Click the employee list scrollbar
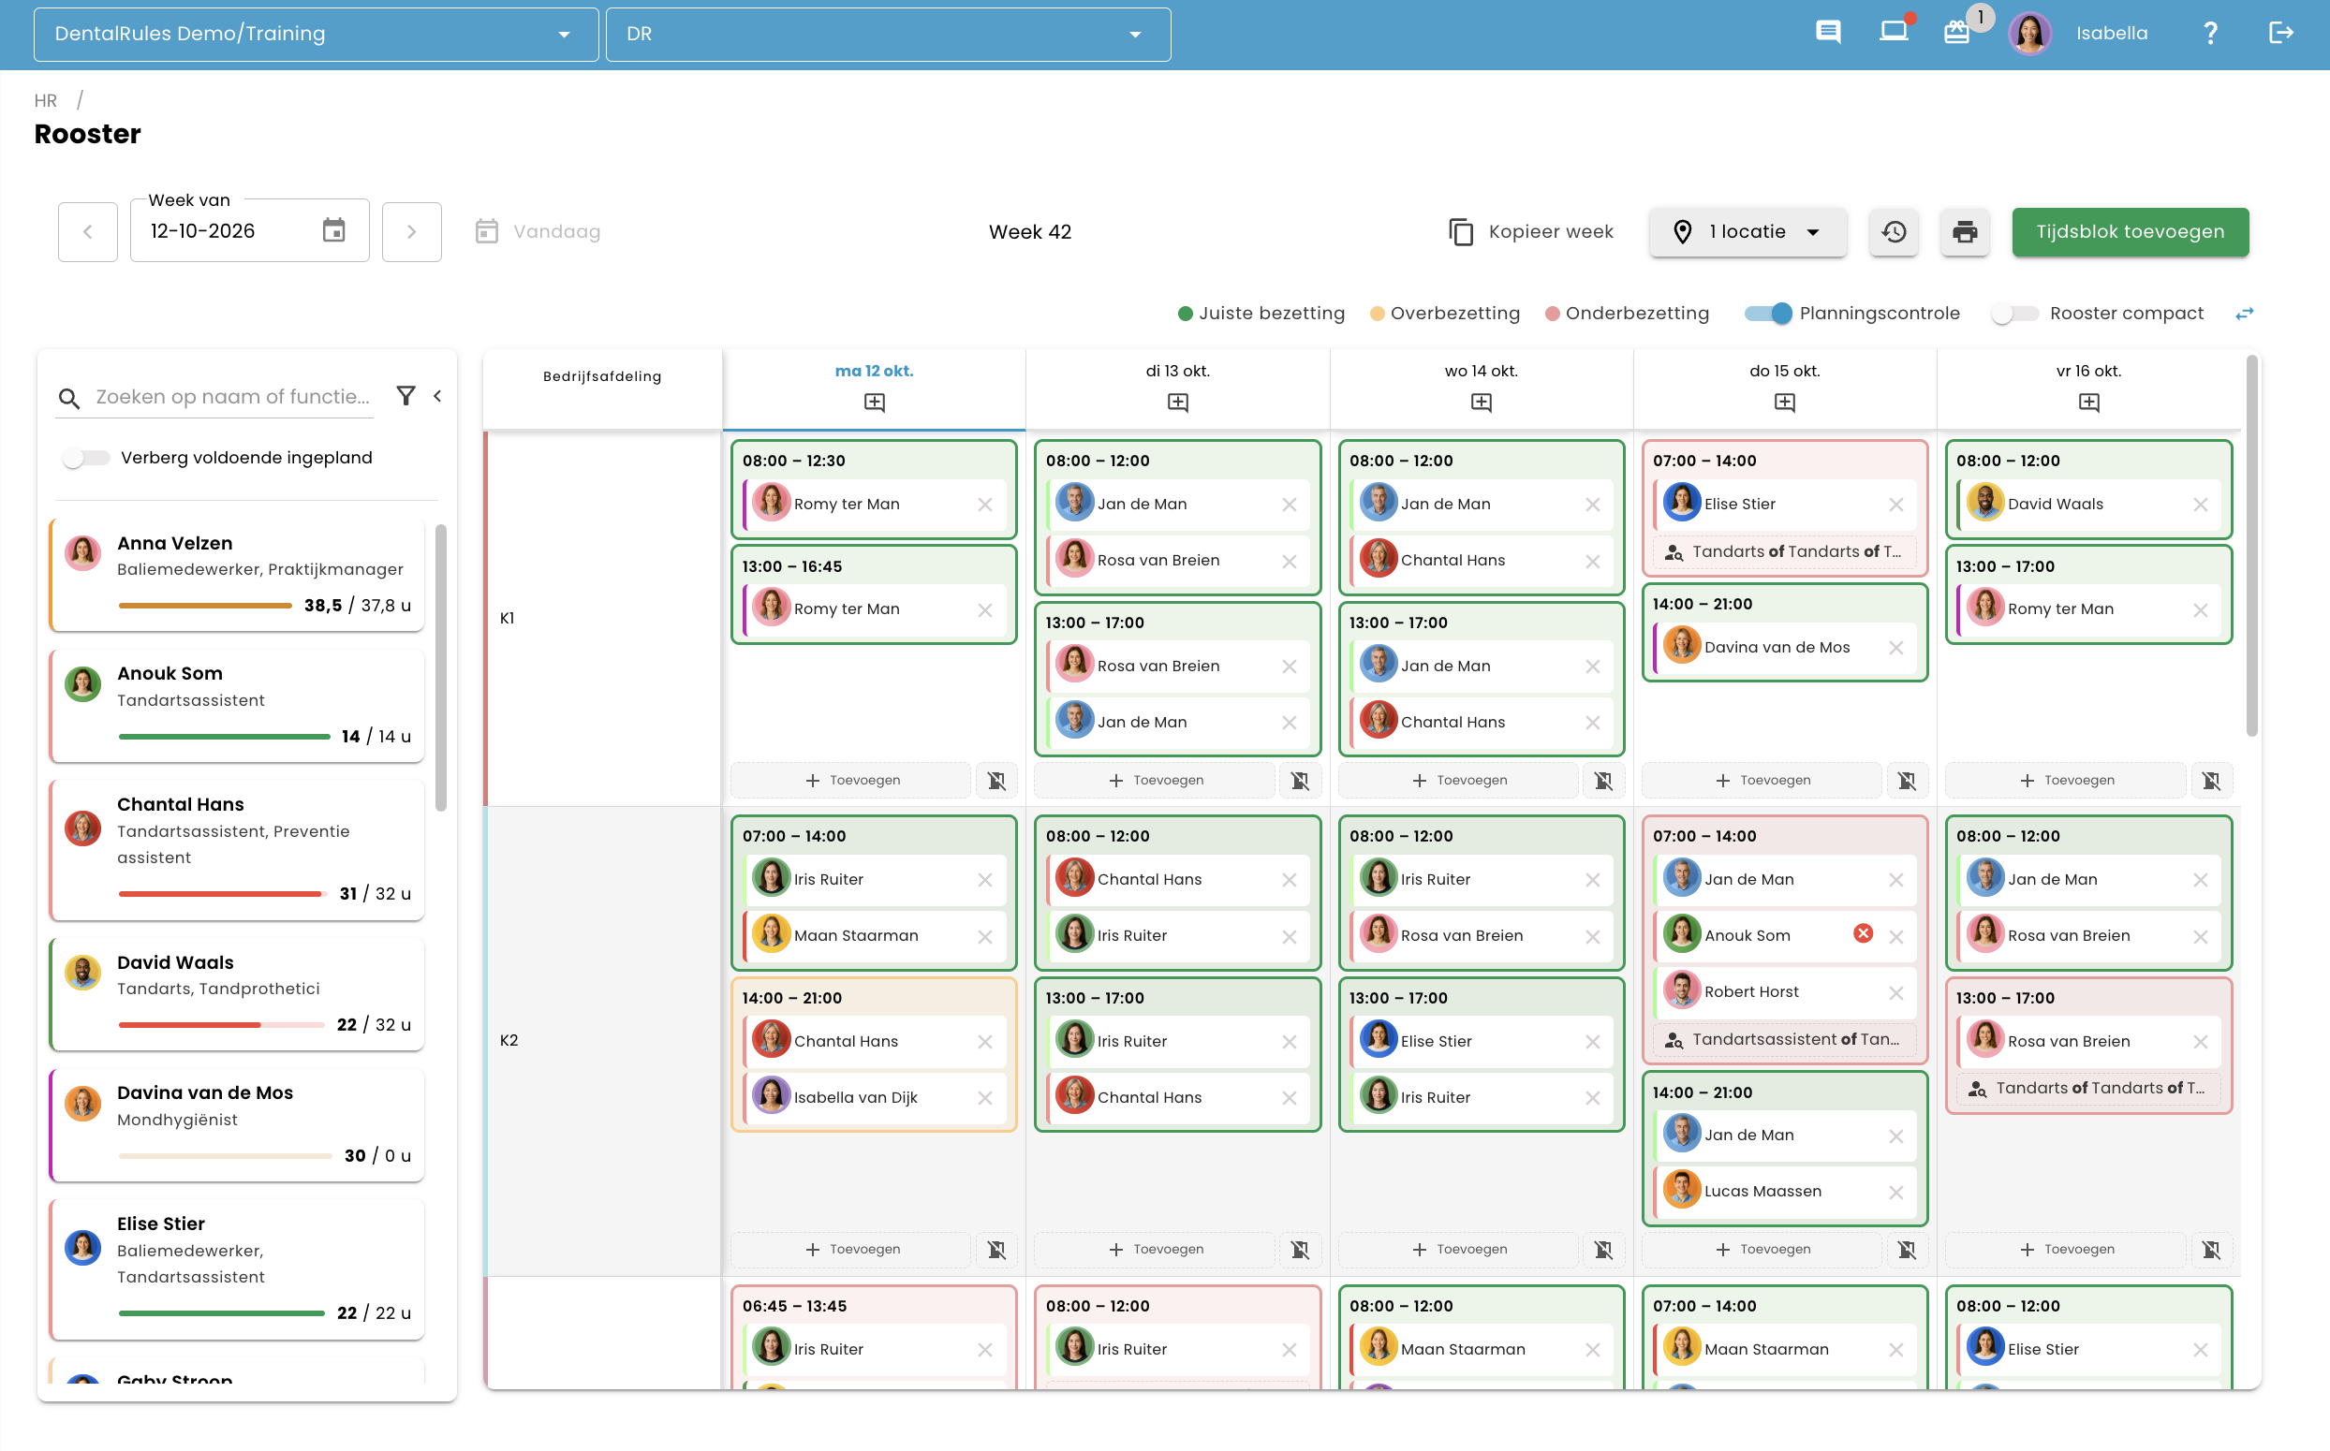This screenshot has height=1451, width=2330. 441,666
